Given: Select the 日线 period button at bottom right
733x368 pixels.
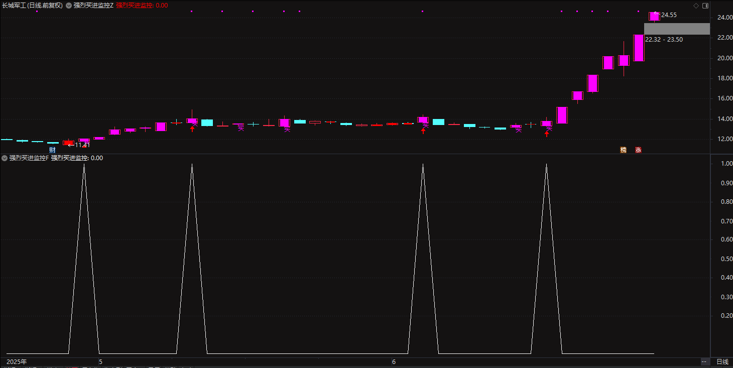Looking at the screenshot, I should 722,361.
